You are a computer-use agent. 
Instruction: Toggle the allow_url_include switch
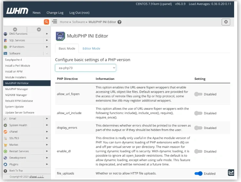198,113
